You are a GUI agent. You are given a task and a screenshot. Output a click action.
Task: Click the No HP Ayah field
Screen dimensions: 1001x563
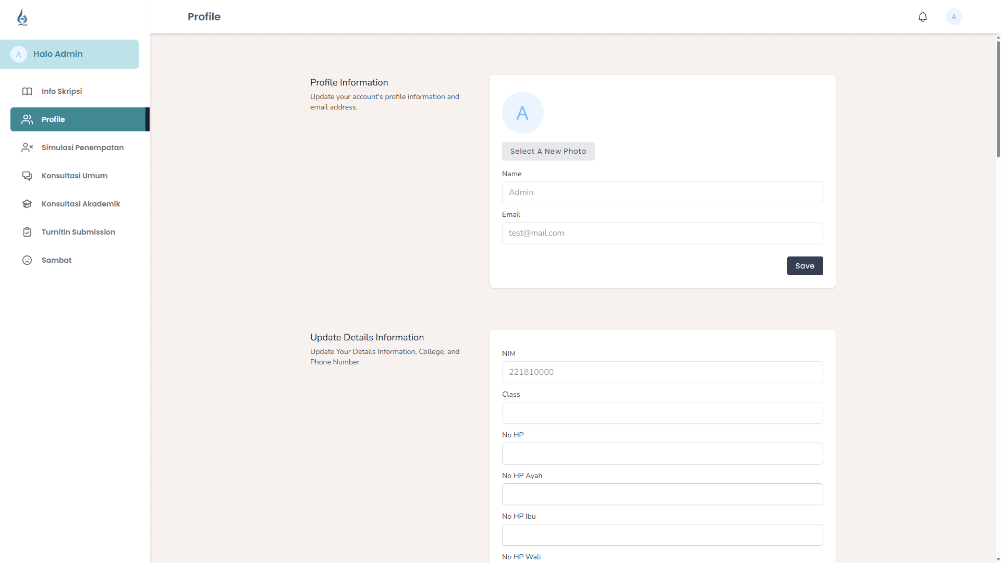(662, 494)
